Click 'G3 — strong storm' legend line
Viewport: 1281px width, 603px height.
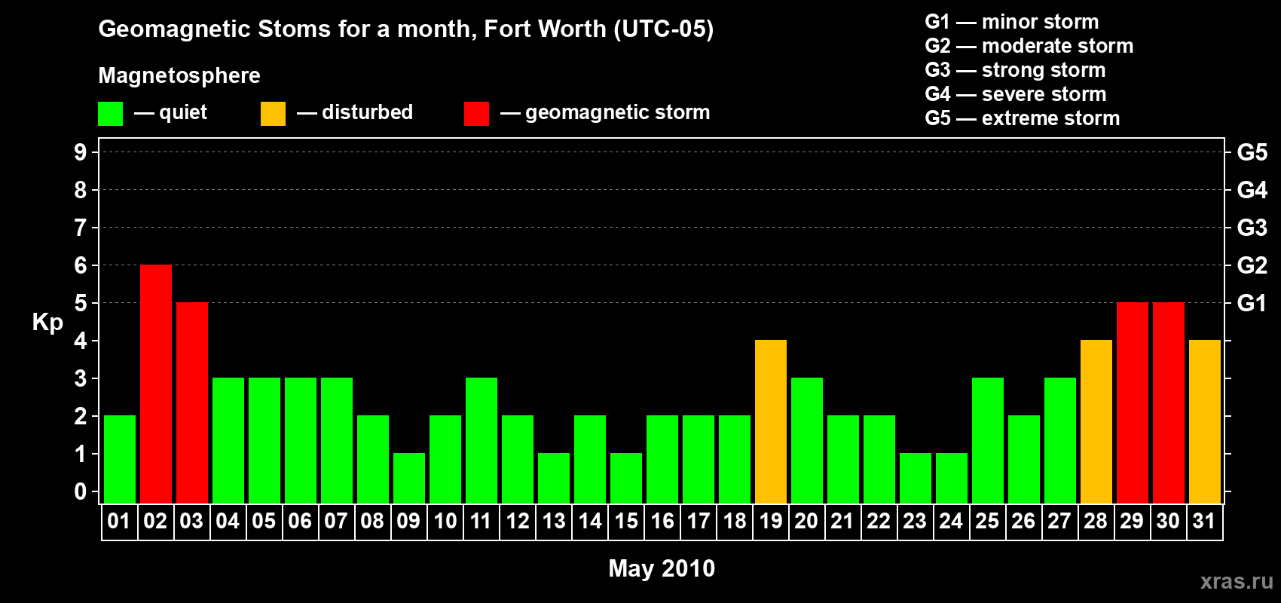(1015, 70)
